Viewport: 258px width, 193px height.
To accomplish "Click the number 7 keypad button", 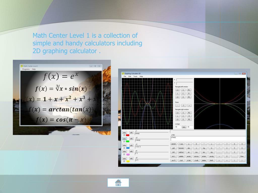I will point(227,144).
